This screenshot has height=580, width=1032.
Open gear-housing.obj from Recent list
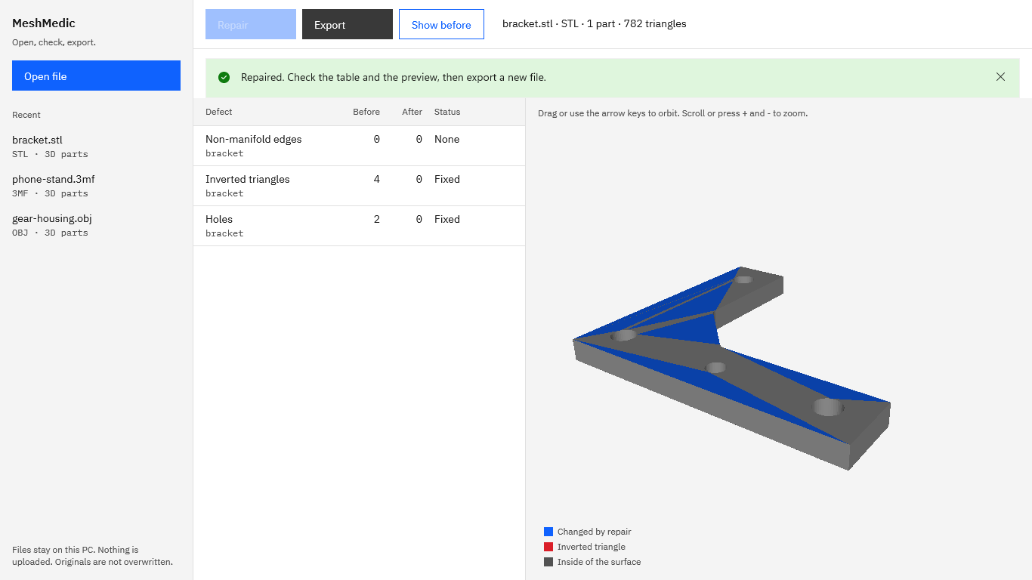point(96,225)
